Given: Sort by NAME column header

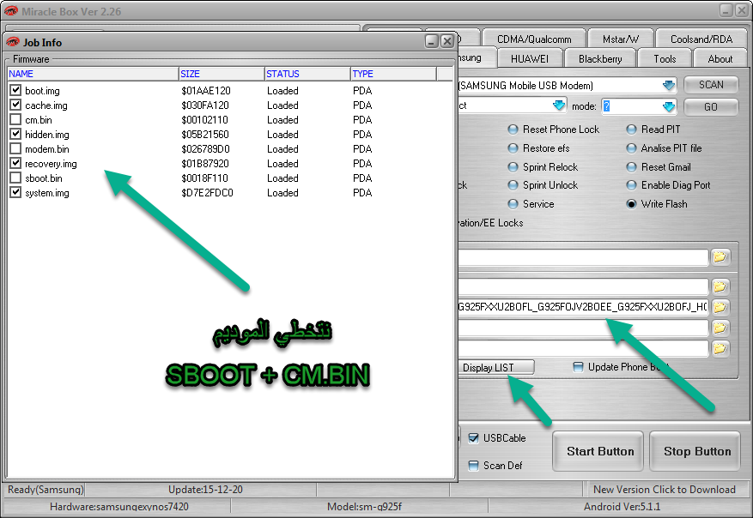Looking at the screenshot, I should tap(94, 74).
